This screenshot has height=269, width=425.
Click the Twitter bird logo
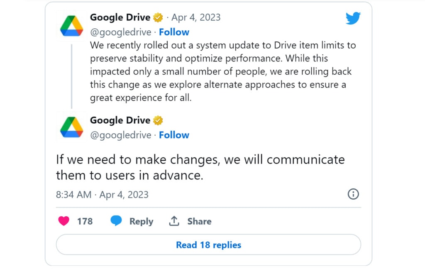pyautogui.click(x=353, y=18)
